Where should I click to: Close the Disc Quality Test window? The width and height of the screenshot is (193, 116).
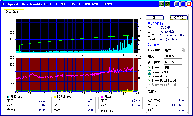click(189, 4)
